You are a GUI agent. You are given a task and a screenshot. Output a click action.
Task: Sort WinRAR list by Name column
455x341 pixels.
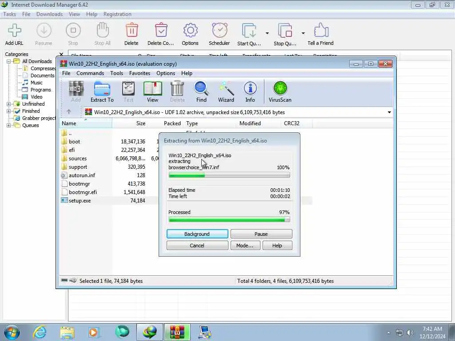coord(86,123)
